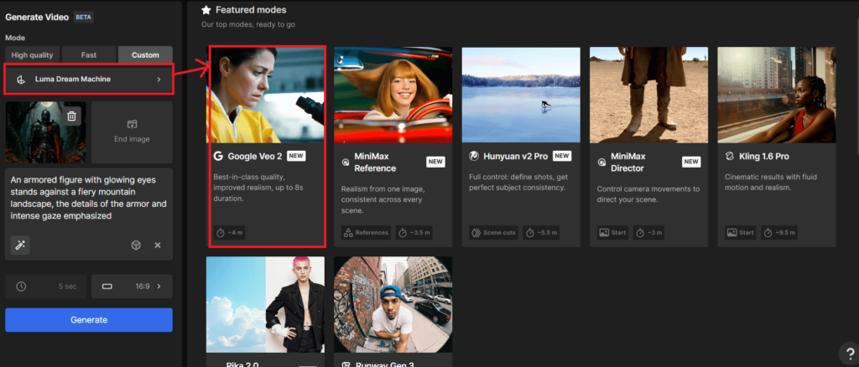
Task: Select the Google Veo 2 thumbnail
Action: point(265,95)
